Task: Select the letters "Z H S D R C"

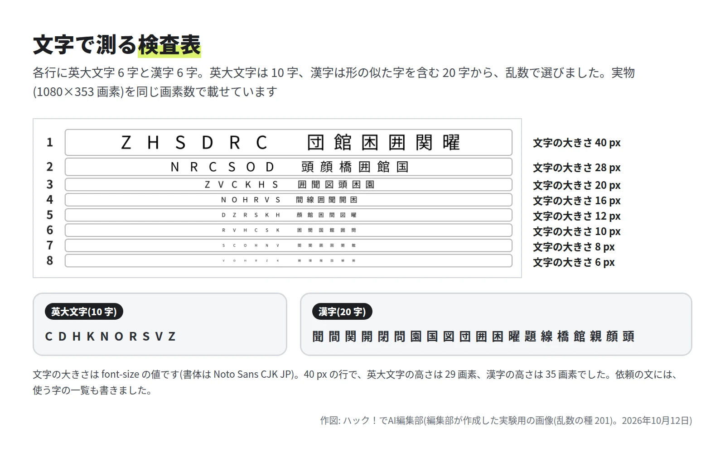Action: [x=194, y=143]
